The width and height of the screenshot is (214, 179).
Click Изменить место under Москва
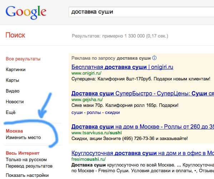coord(23,138)
